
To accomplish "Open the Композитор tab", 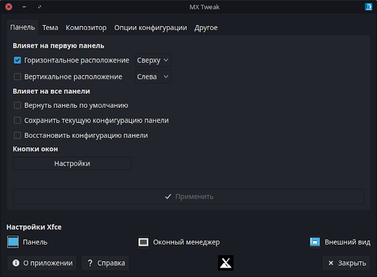I will coord(86,28).
